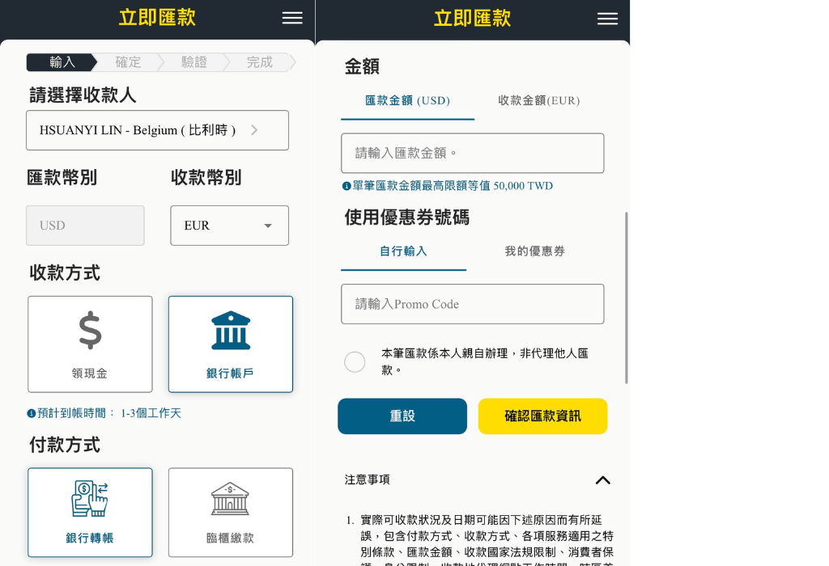The image size is (829, 566).
Task: Click the 收款方式 heading
Action: [x=65, y=273]
